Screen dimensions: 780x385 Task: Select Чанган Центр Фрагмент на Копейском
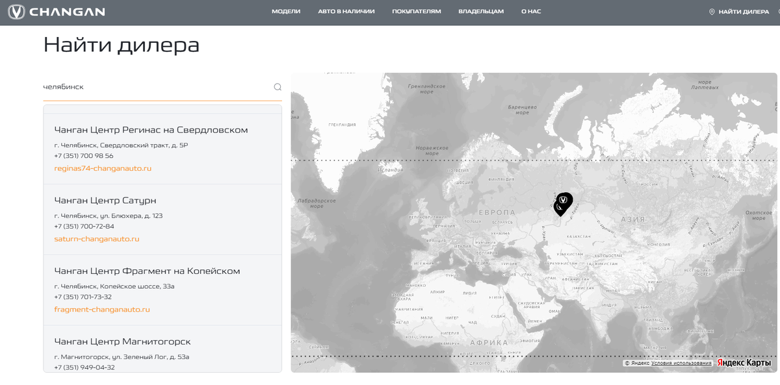(148, 271)
